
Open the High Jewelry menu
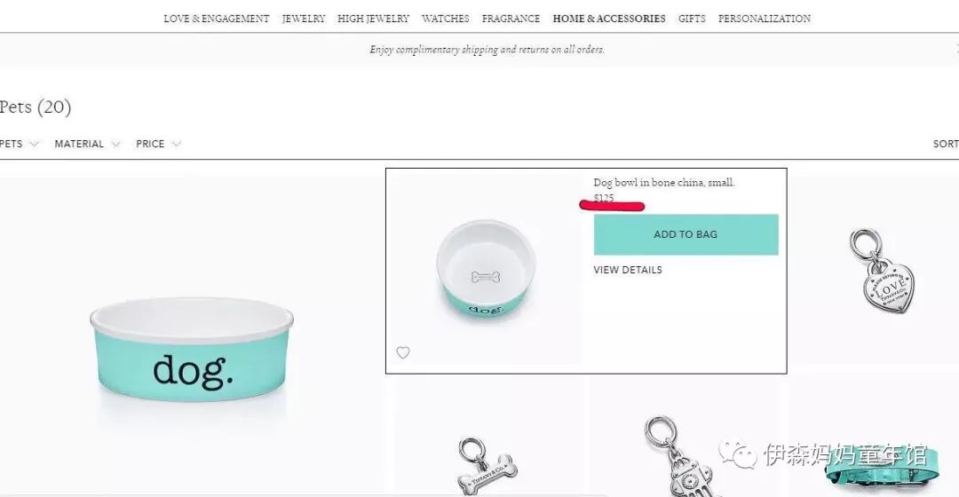pos(373,19)
